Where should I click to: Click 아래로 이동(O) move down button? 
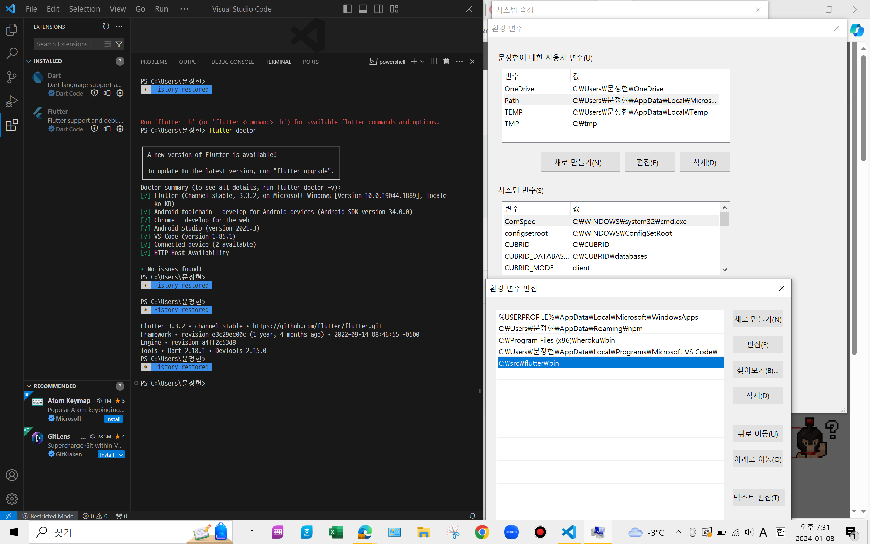point(758,459)
